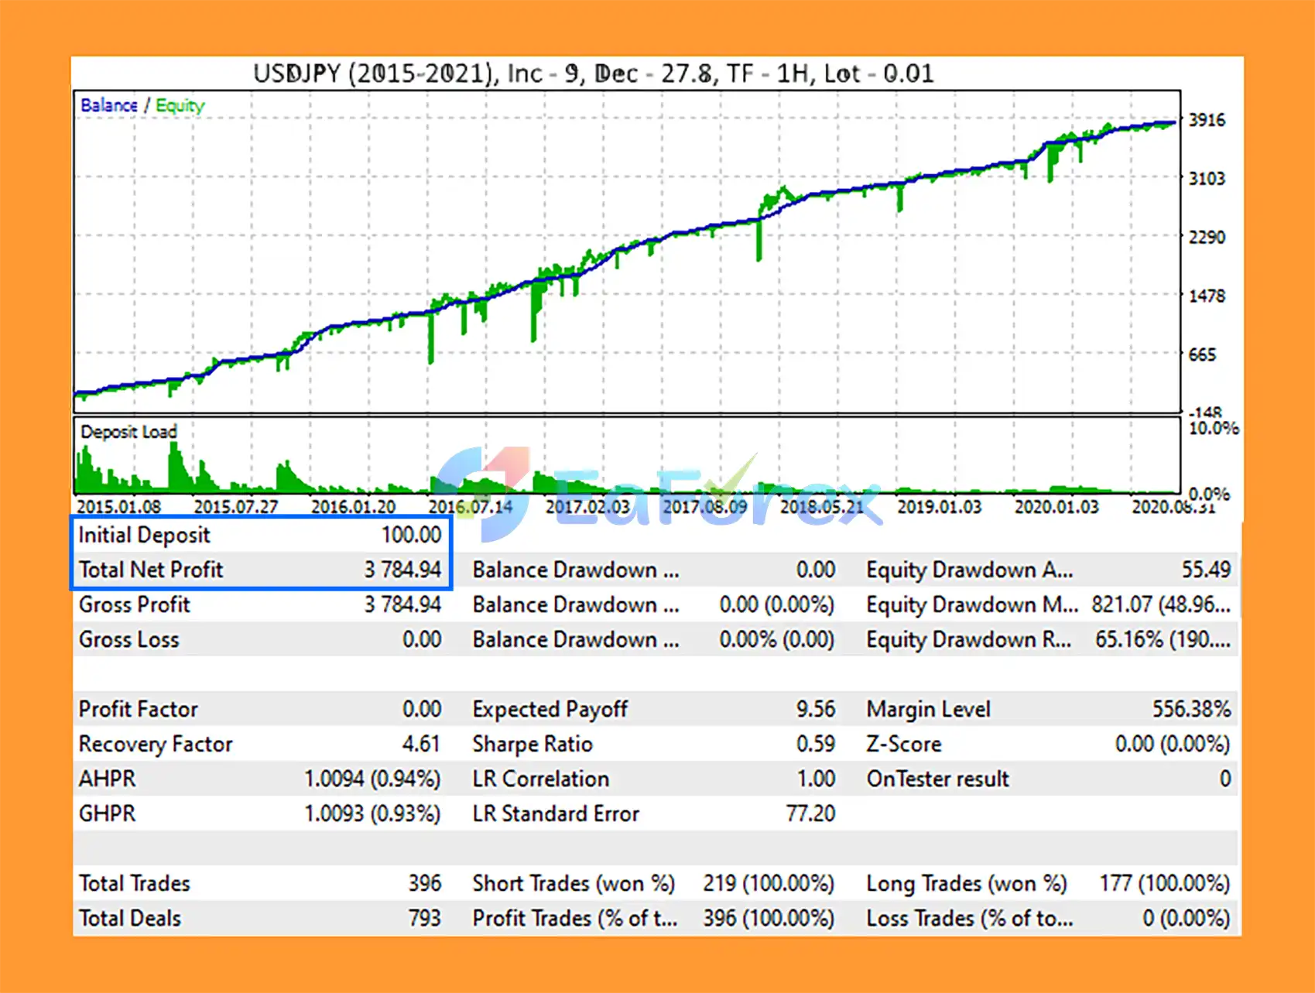Viewport: 1315px width, 993px height.
Task: Click the Short Trades value 219 (100.00%)
Action: pos(769,883)
